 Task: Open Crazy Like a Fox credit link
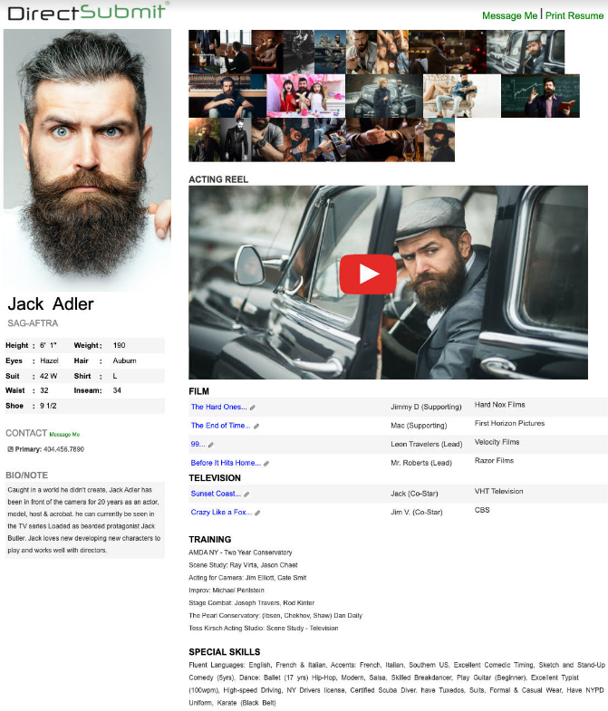(x=221, y=513)
